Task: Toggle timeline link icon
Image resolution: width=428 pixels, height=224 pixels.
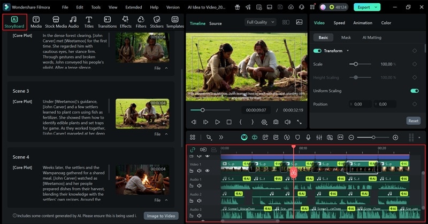Action: click(193, 149)
